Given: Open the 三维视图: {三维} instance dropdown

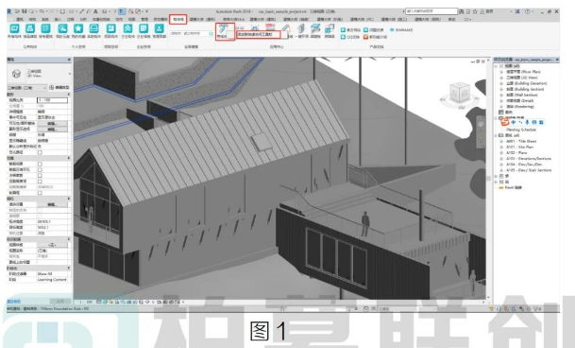Looking at the screenshot, I should 27,88.
